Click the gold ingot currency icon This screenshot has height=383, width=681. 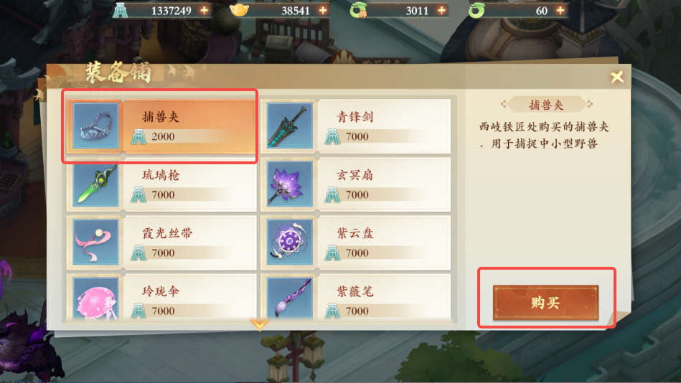click(239, 10)
